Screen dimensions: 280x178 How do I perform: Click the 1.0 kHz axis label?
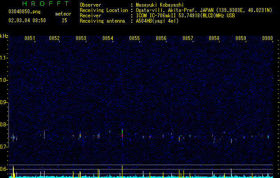(x=4, y=80)
